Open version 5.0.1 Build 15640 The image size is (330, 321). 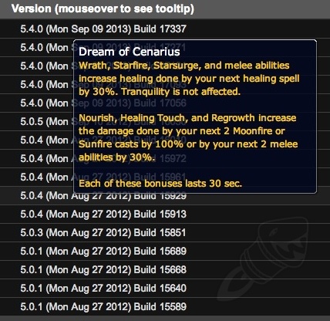point(165,288)
